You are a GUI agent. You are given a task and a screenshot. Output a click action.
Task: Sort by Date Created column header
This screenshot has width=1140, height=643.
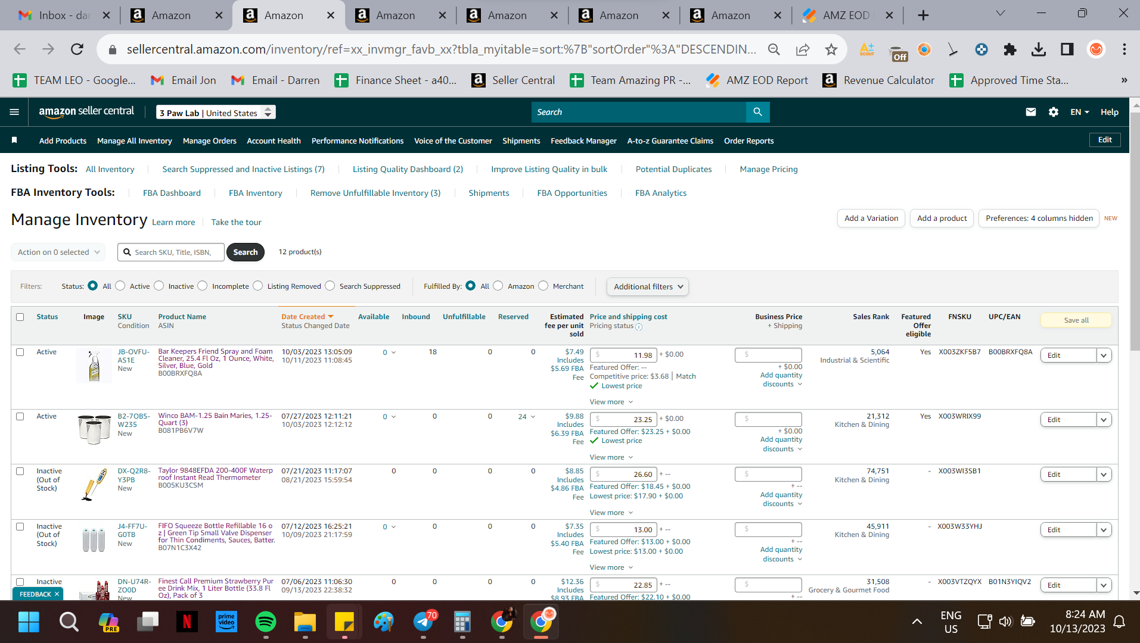point(307,317)
